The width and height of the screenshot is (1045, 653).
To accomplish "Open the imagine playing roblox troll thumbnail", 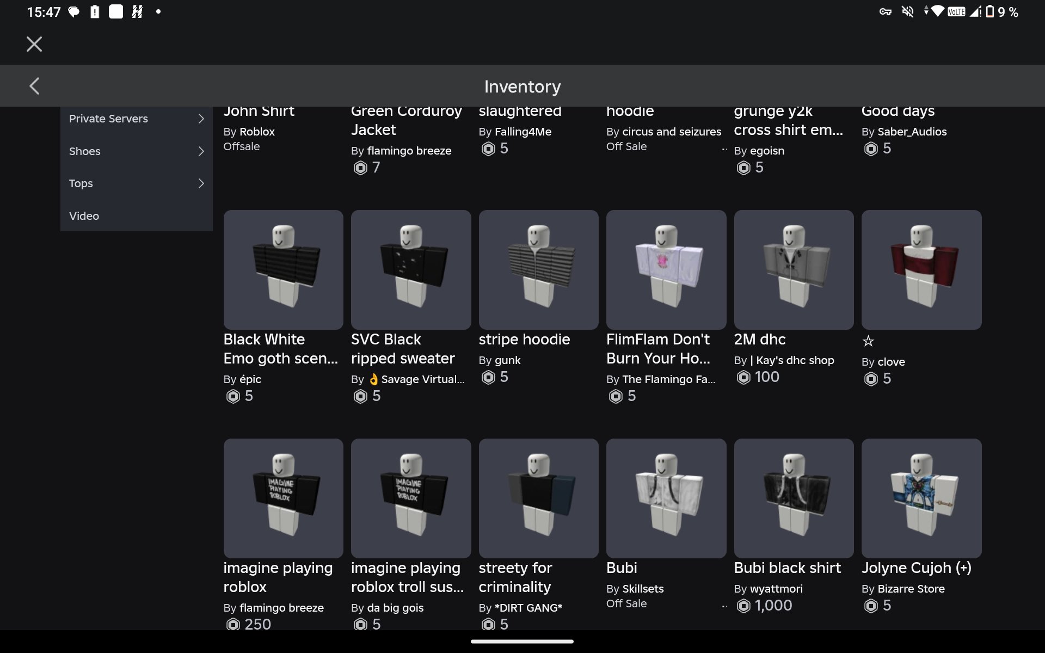I will (x=411, y=498).
